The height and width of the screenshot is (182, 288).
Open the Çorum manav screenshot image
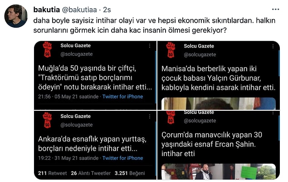(x=219, y=145)
